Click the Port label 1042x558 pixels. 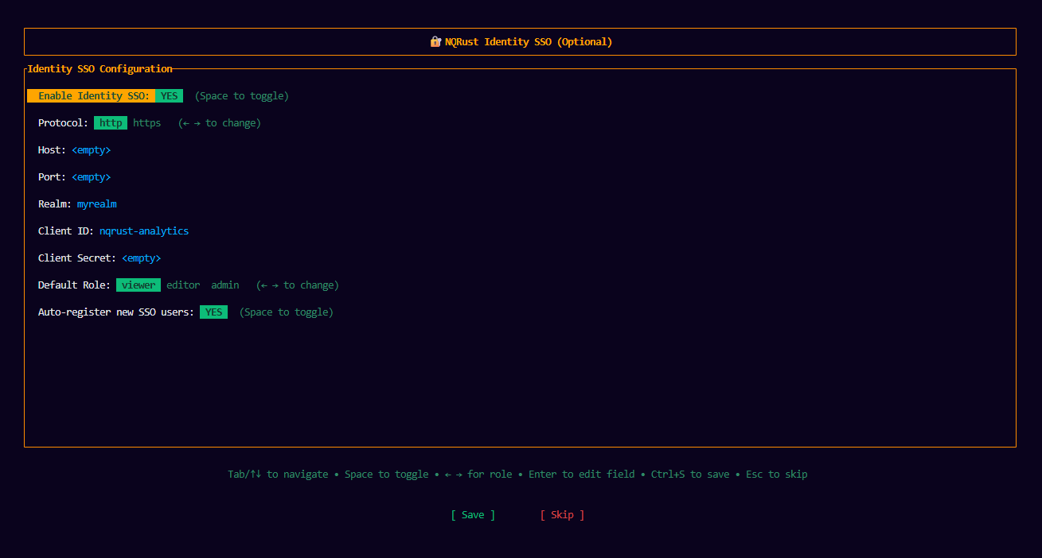tap(52, 177)
